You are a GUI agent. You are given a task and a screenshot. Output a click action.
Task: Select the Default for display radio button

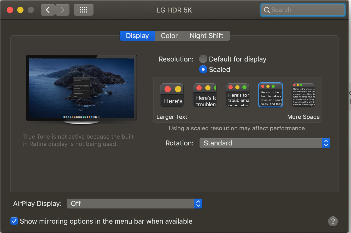click(x=203, y=59)
